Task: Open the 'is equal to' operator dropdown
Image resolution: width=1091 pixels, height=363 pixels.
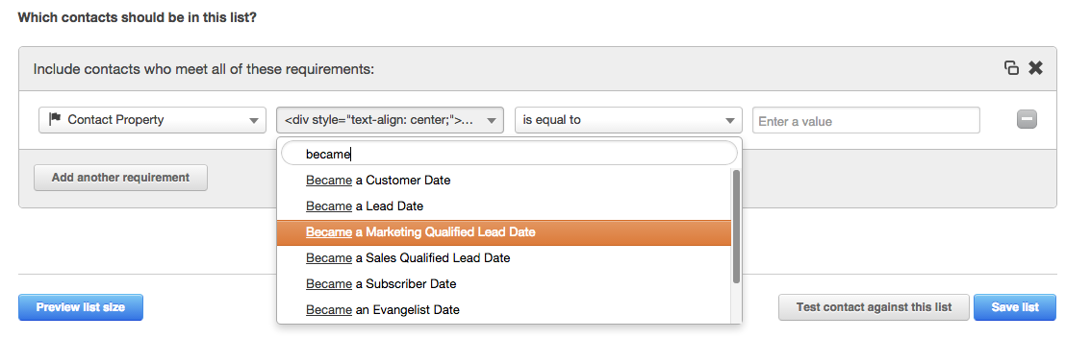Action: tap(628, 120)
